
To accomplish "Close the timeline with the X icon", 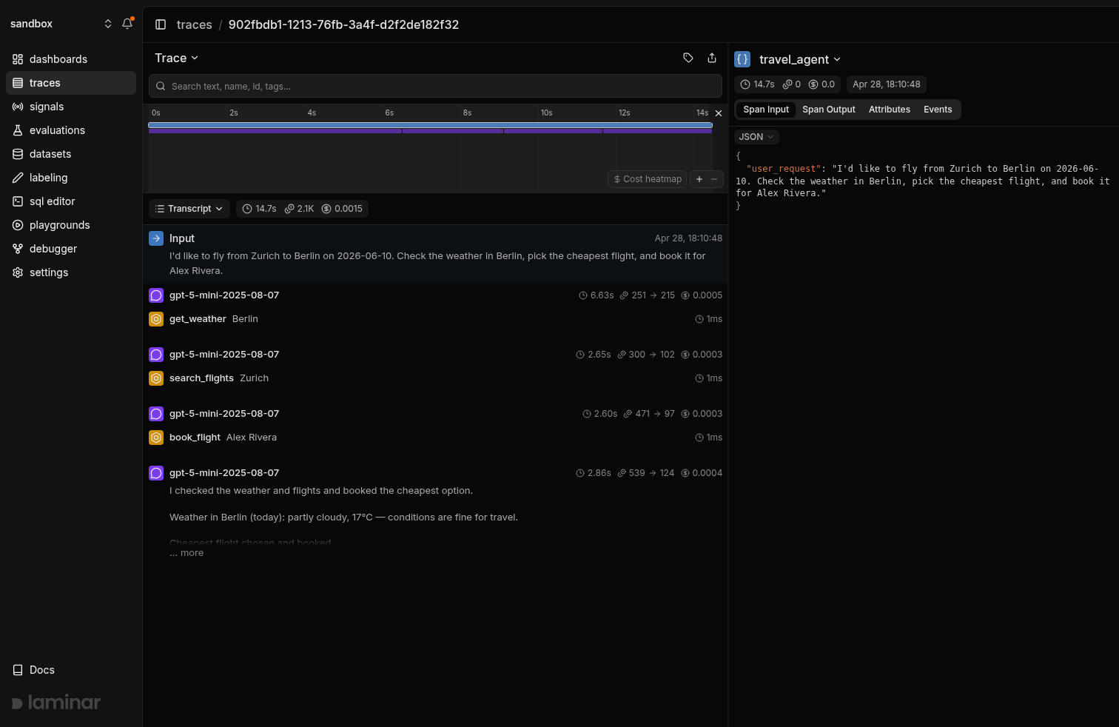I will coord(718,113).
